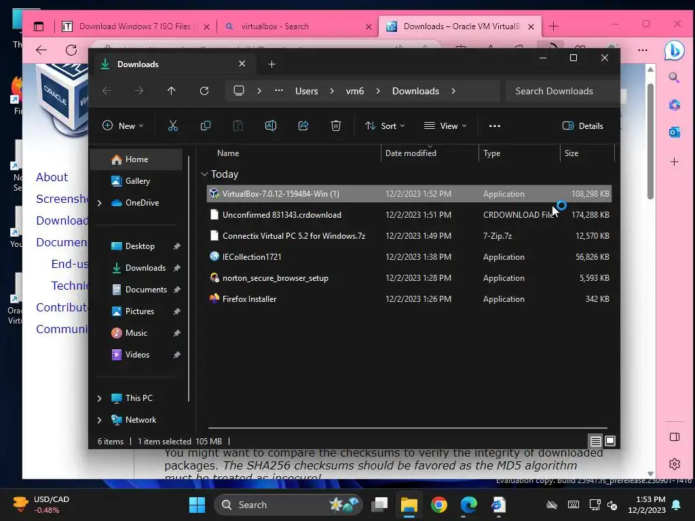Open Bing Copilot icon in Edge sidebar

tap(674, 50)
